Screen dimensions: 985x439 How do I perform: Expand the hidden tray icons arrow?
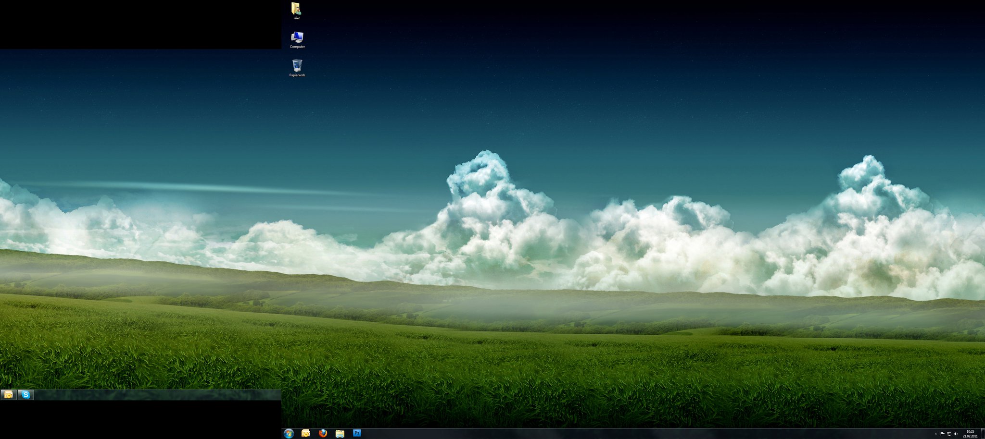[935, 434]
